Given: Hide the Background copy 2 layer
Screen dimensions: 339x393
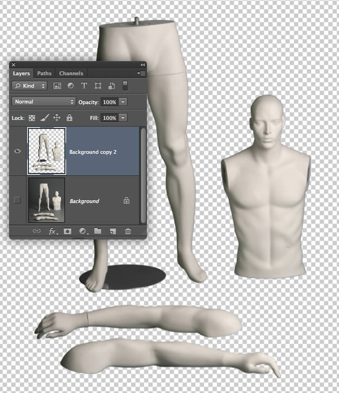Looking at the screenshot, I should tap(18, 151).
